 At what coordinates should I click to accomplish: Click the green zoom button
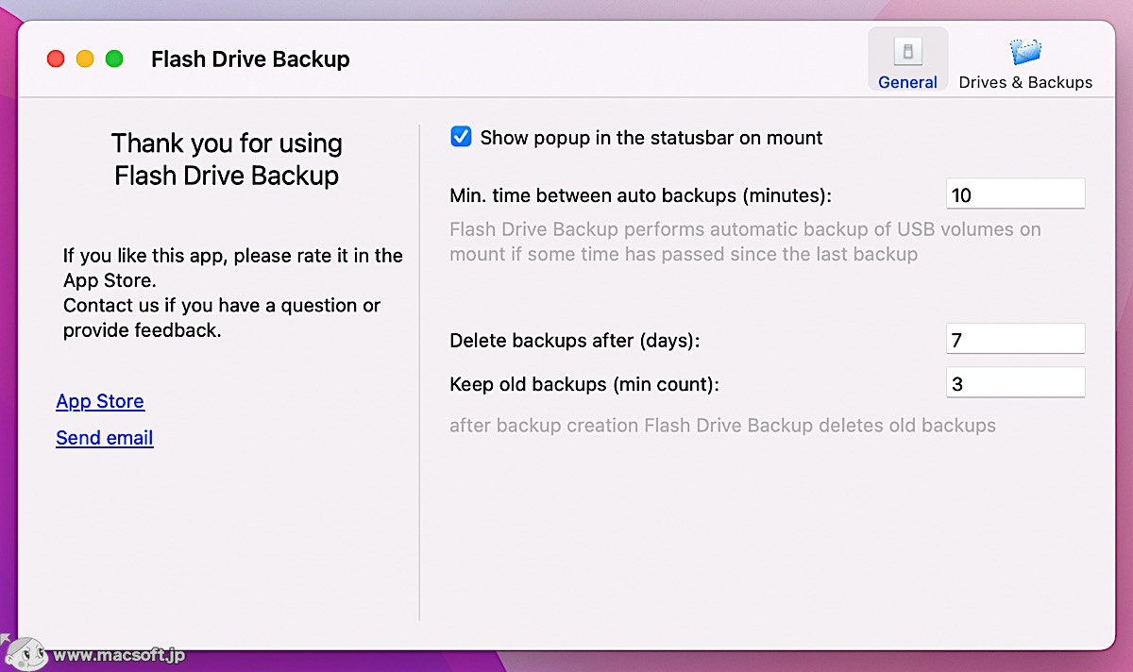pos(113,58)
